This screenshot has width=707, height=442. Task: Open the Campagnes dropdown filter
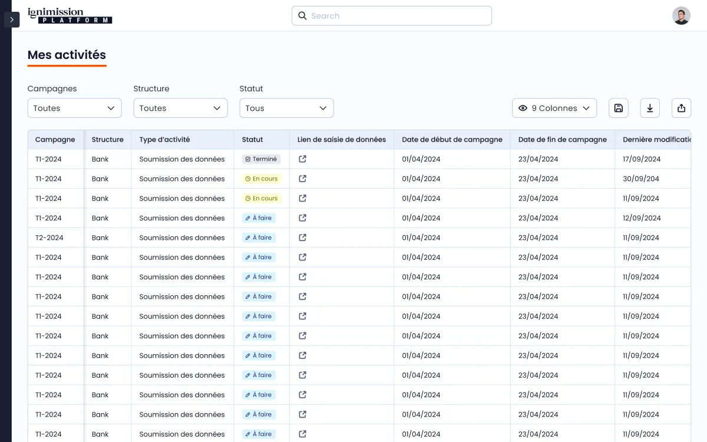tap(74, 108)
